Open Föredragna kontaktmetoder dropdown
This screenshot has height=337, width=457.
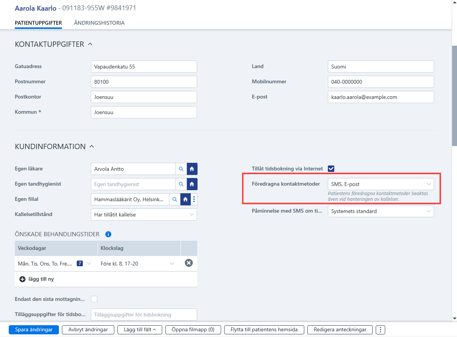tap(381, 184)
